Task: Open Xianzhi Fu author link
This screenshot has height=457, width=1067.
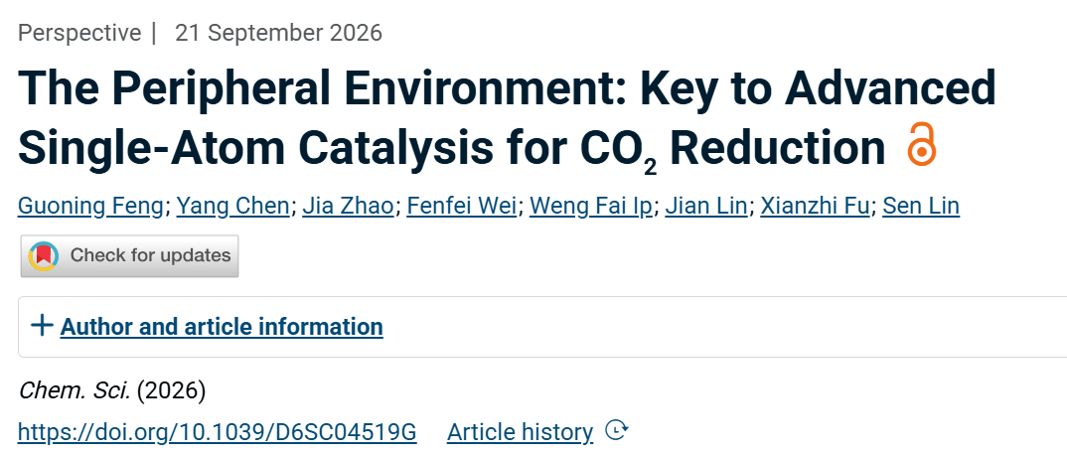Action: click(815, 206)
